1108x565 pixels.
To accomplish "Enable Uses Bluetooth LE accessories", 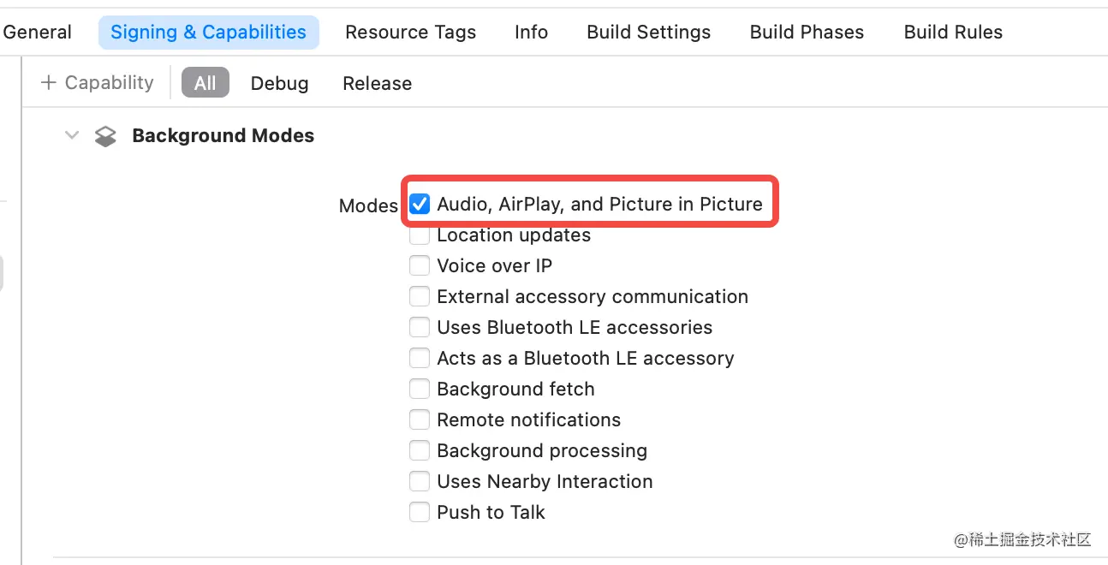I will pos(420,327).
